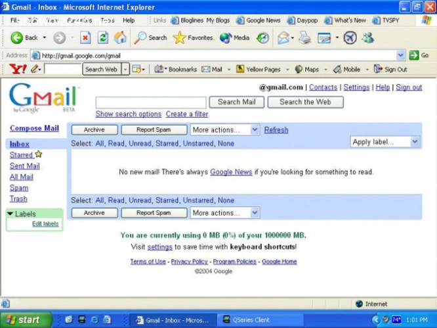This screenshot has height=328, width=437.
Task: Click the Windows Start button
Action: [26, 319]
